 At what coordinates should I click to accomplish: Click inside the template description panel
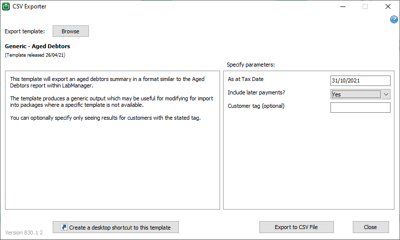(112, 159)
